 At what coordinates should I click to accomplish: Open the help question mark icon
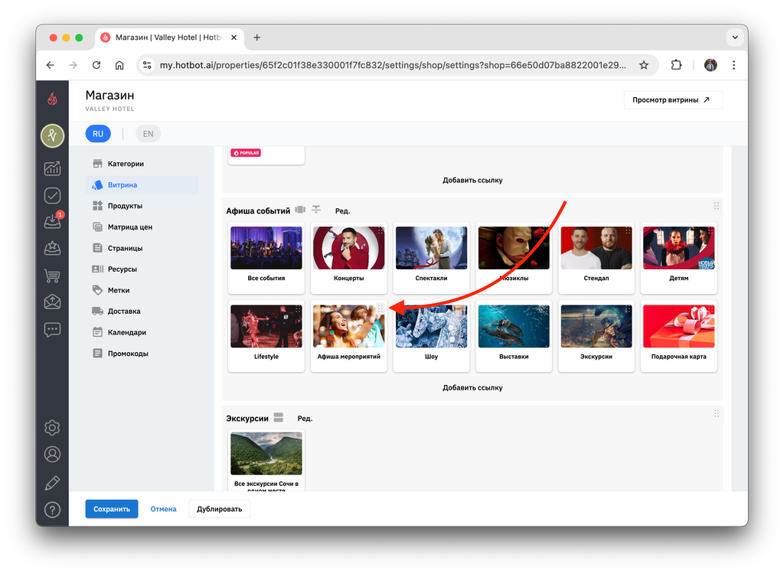point(53,510)
